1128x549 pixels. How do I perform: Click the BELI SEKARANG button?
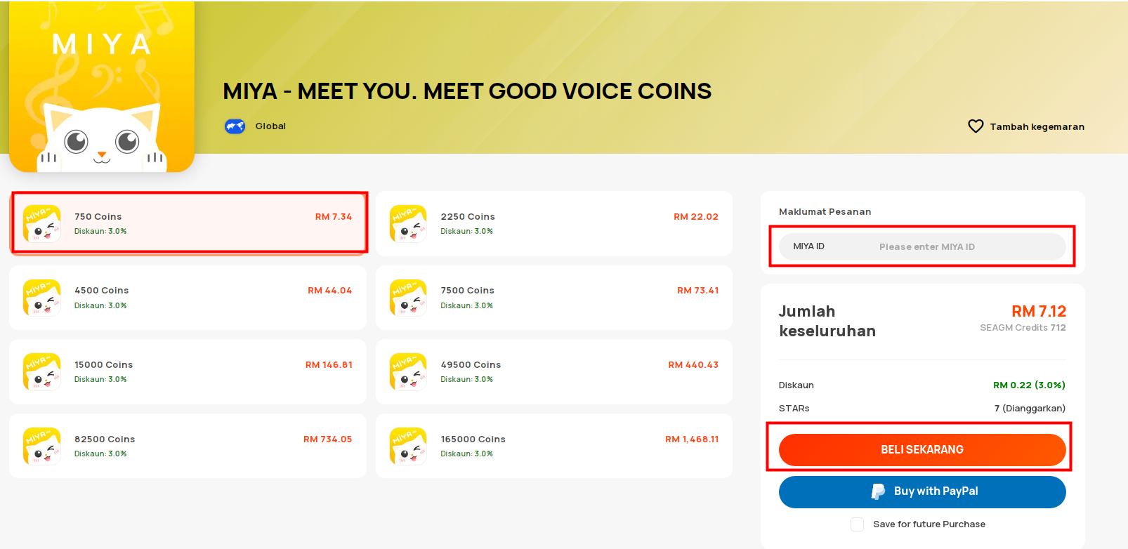(922, 450)
